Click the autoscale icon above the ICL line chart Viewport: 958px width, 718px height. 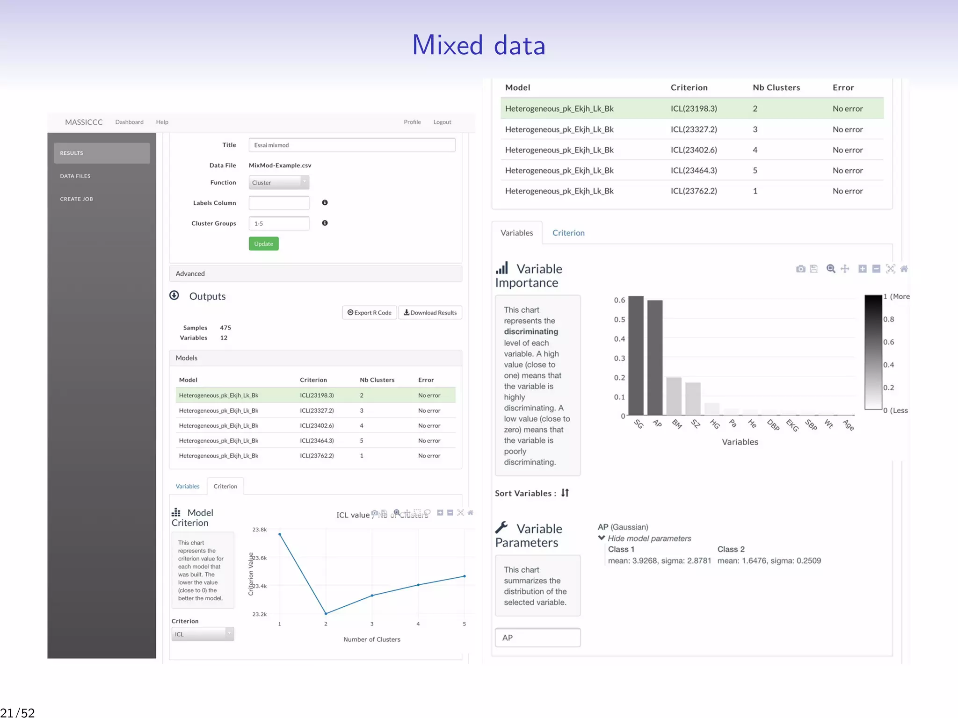(460, 513)
